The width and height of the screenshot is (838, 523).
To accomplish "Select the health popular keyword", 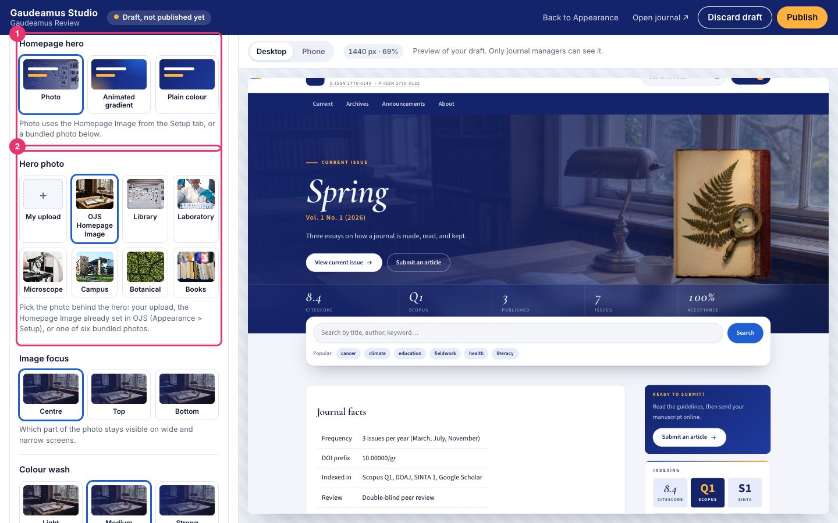I will (476, 353).
